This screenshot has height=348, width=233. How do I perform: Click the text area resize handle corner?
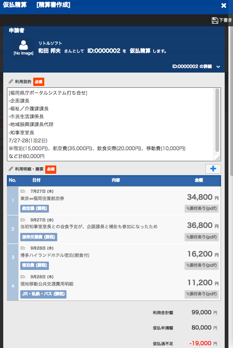218,158
